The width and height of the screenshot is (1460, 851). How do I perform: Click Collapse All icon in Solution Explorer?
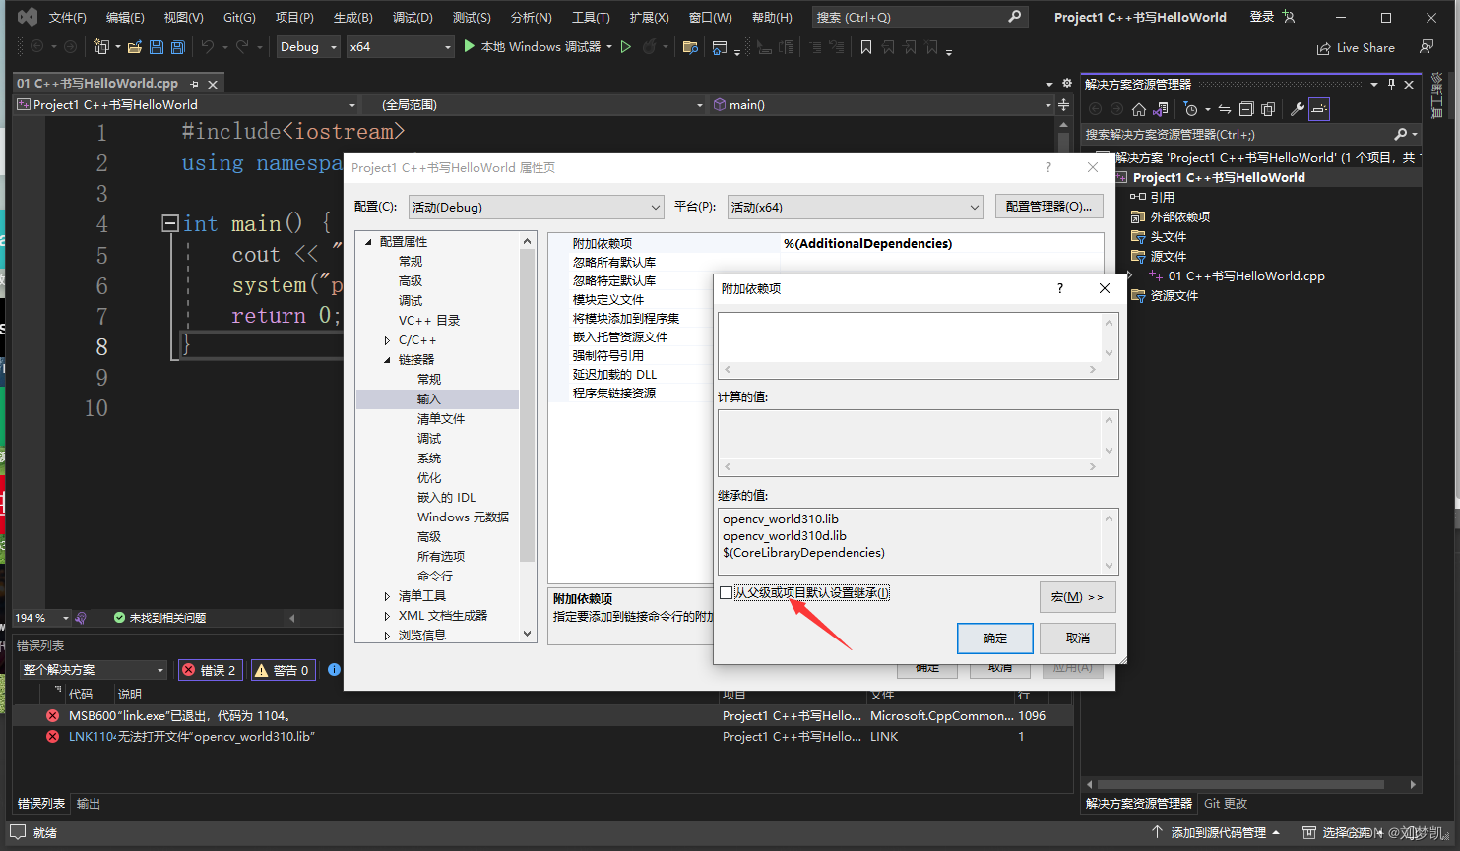(x=1246, y=109)
